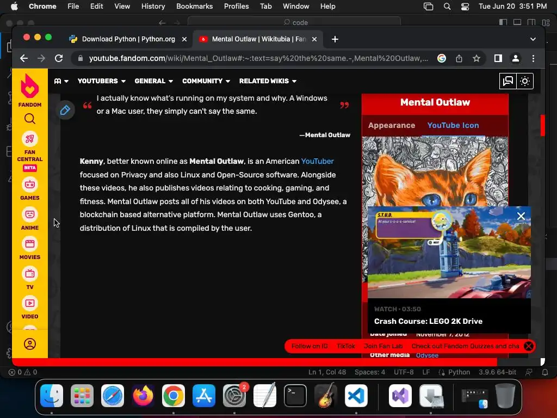557x418 pixels.
Task: Open a new tab with plus button
Action: point(335,39)
